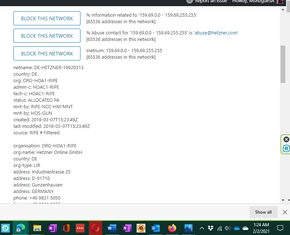The width and height of the screenshot is (290, 235).
Task: Switch to Firefox in the taskbar
Action: (172, 228)
